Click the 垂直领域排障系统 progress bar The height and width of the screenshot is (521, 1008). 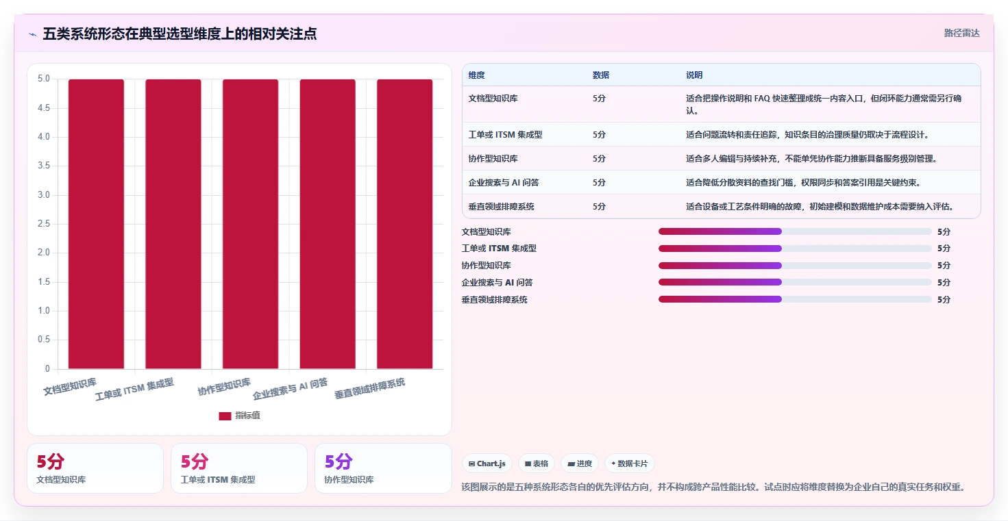(x=795, y=299)
